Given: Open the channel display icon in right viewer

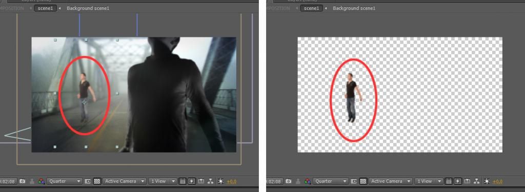Looking at the screenshot, I should (308, 181).
